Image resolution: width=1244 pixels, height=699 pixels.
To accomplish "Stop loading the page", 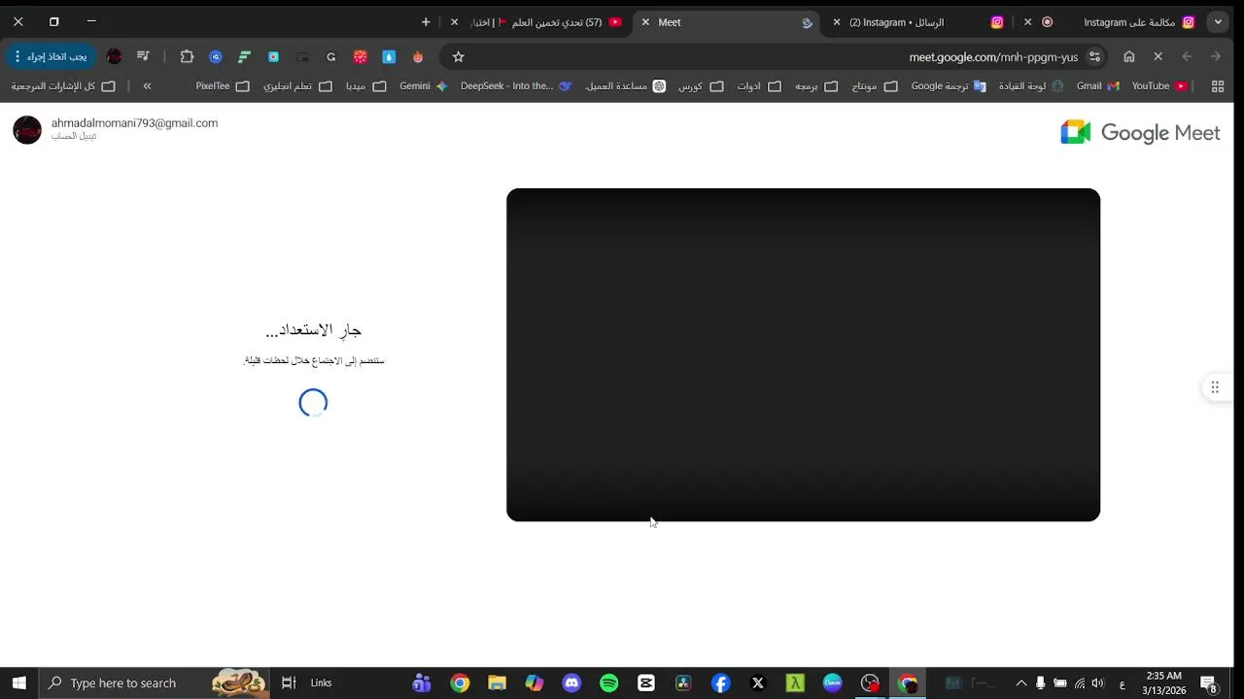I will (x=1158, y=56).
